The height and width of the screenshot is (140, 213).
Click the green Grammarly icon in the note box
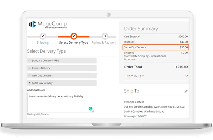click(91, 109)
